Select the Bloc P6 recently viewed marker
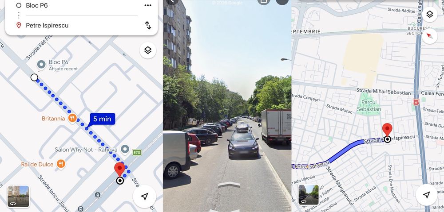The image size is (444, 212). (42, 65)
